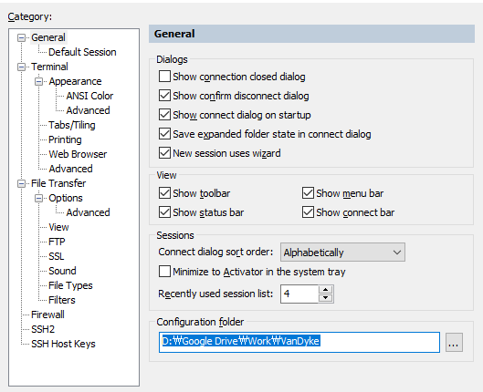Open FTP settings
The image size is (483, 392).
pyautogui.click(x=57, y=242)
